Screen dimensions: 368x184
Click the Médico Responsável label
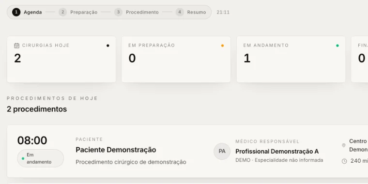tap(268, 141)
